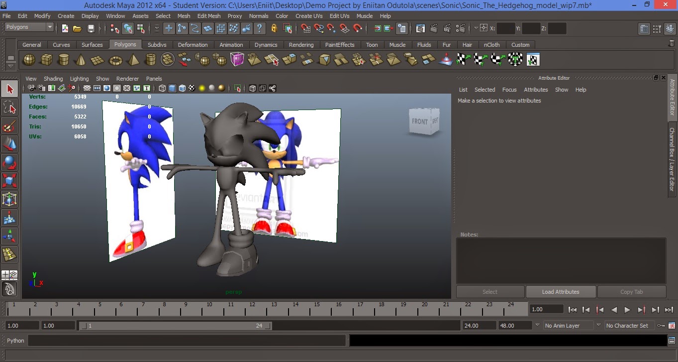Click the X coordinate input field
The height and width of the screenshot is (362, 678).
[505, 28]
